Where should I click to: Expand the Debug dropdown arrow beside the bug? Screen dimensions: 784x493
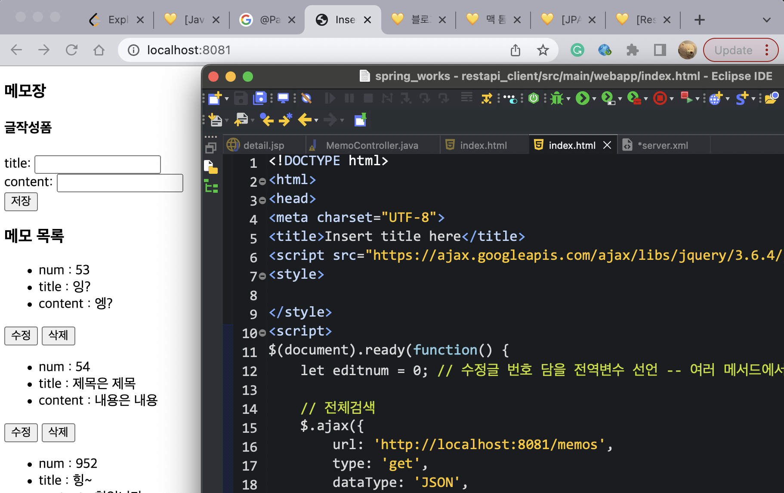[x=568, y=99]
